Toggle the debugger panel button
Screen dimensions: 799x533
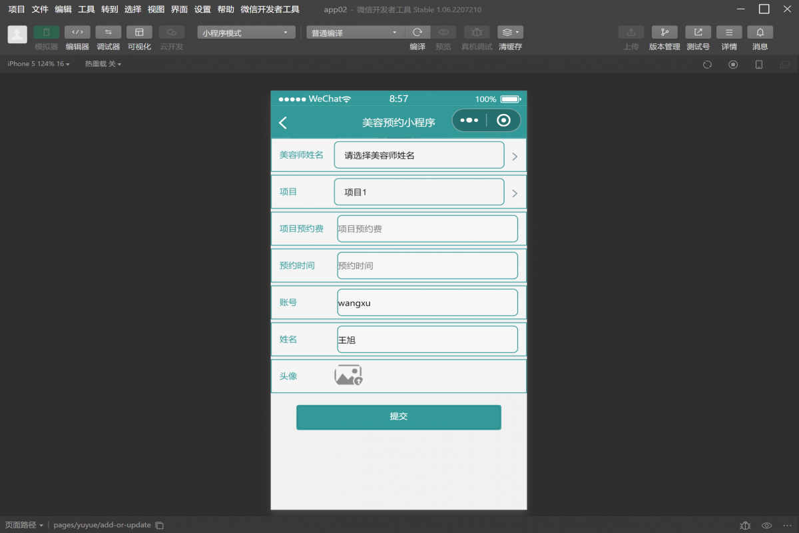point(108,32)
